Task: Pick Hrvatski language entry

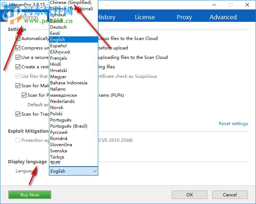Action: click(74, 71)
